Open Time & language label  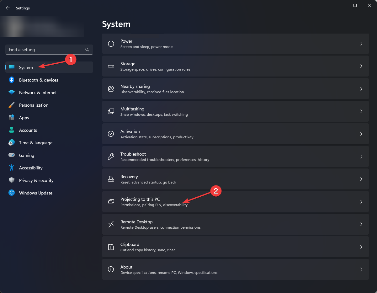pos(36,143)
